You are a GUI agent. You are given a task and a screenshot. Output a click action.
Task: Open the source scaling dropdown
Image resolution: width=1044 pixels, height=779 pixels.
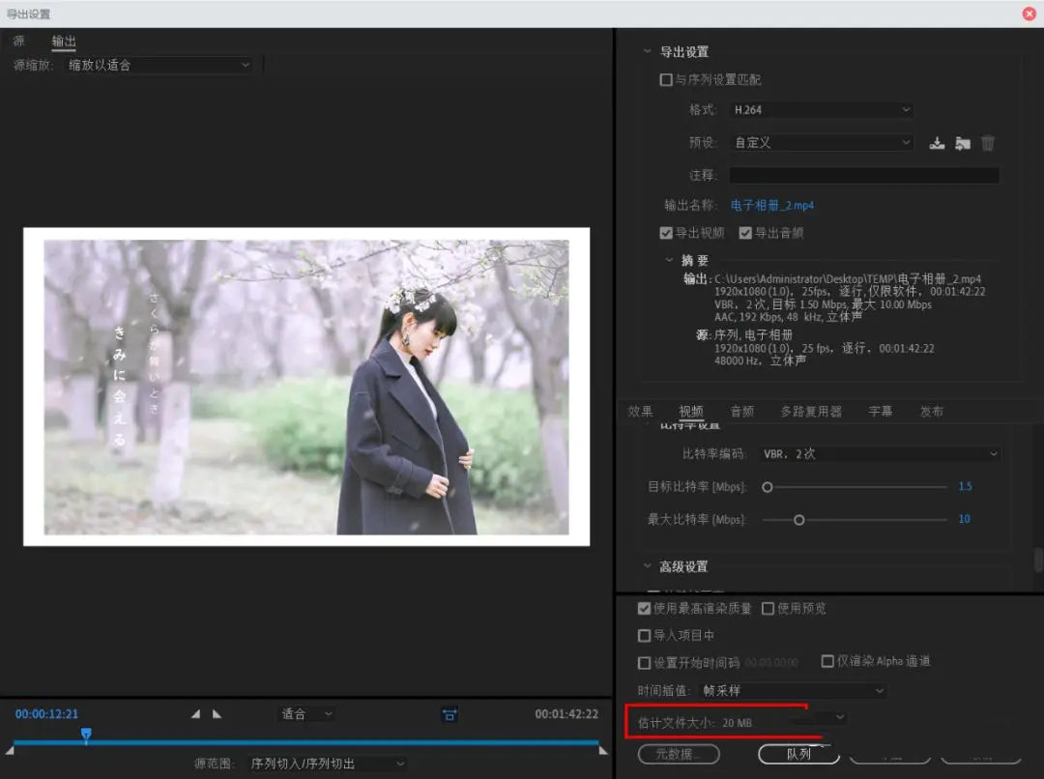tap(159, 66)
